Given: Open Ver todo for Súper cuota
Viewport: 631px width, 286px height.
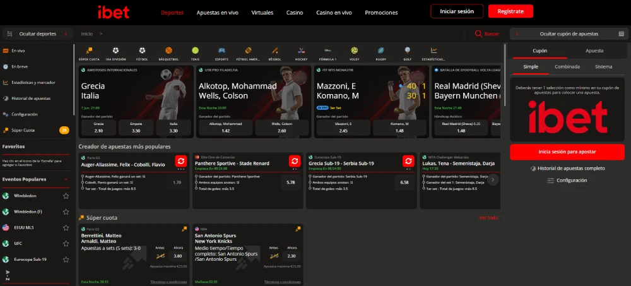Looking at the screenshot, I should pyautogui.click(x=488, y=218).
